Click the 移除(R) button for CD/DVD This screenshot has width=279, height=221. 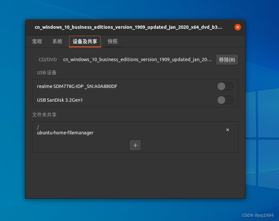pyautogui.click(x=227, y=59)
